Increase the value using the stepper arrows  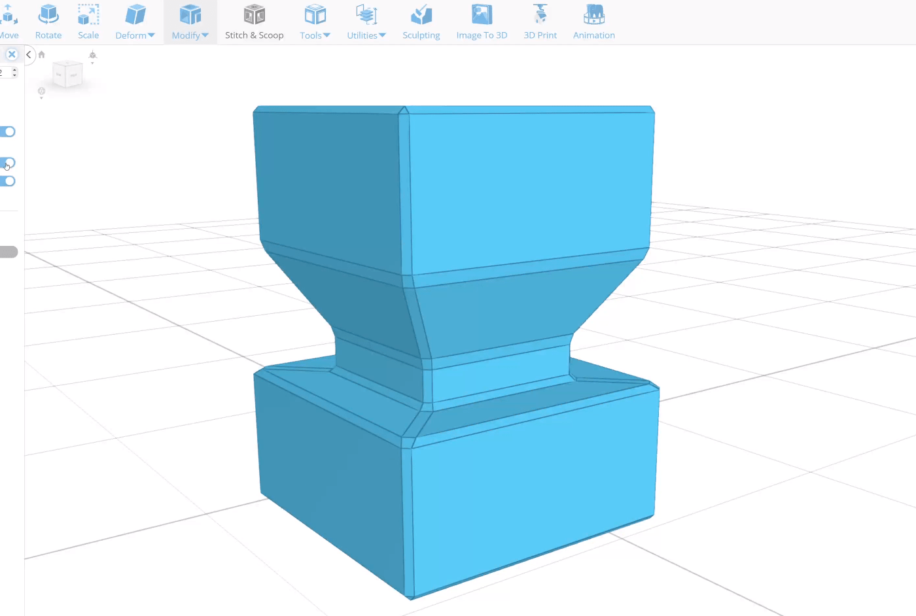pos(14,69)
